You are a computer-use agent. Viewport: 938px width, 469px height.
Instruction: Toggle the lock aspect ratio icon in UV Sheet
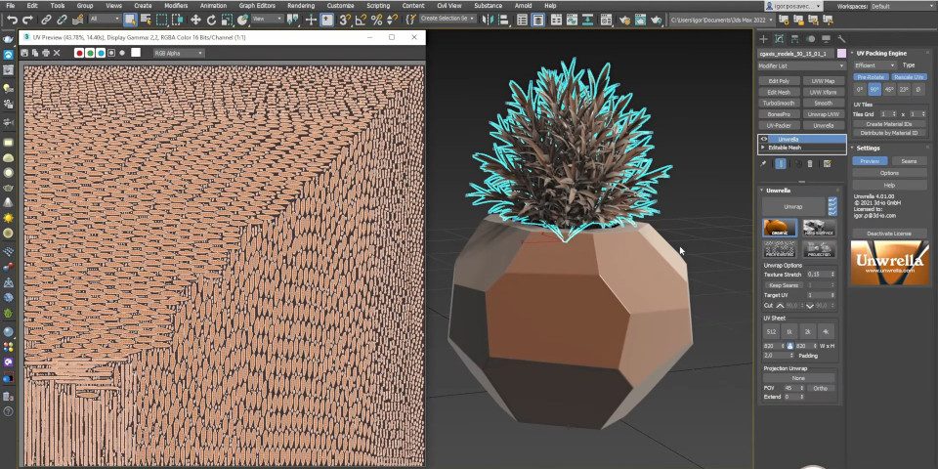tap(789, 346)
